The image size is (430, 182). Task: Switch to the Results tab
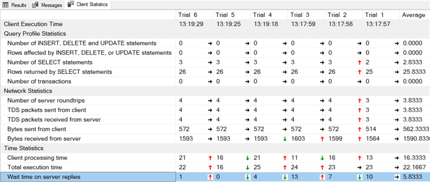tap(14, 5)
